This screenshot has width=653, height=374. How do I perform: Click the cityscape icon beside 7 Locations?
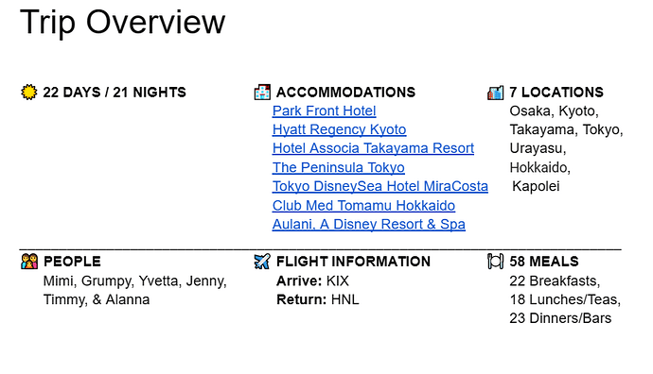[495, 93]
